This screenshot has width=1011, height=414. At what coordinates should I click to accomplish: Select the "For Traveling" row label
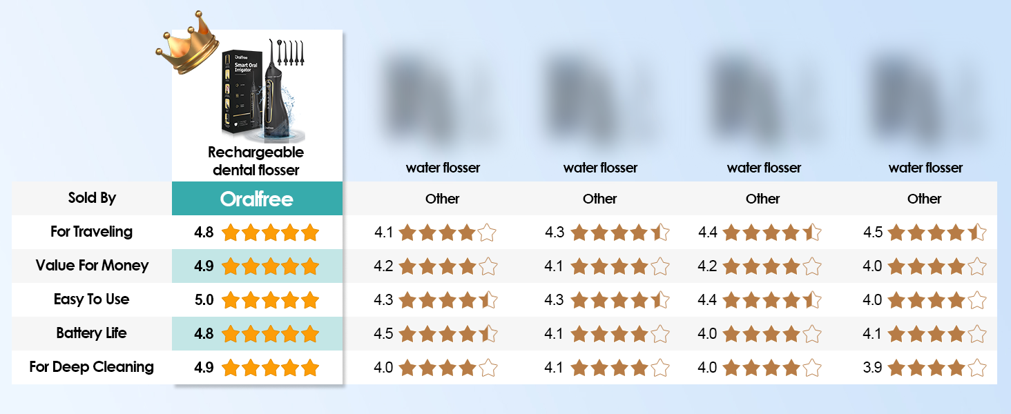tap(92, 232)
